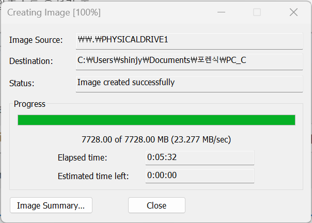This screenshot has height=223, width=312.
Task: Click the Estimated time left: label
Action: (x=93, y=176)
